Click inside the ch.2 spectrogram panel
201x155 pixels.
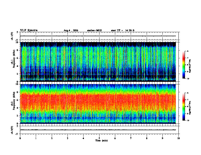[x=98, y=104]
